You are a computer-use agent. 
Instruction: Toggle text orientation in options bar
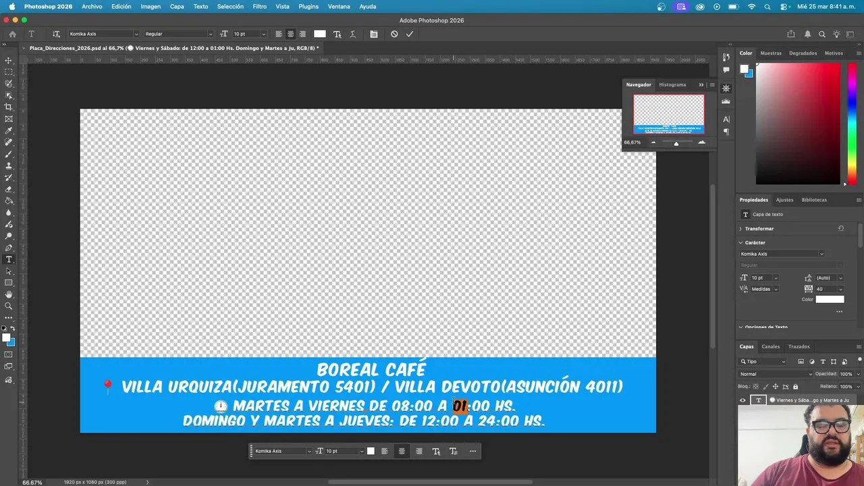point(56,34)
